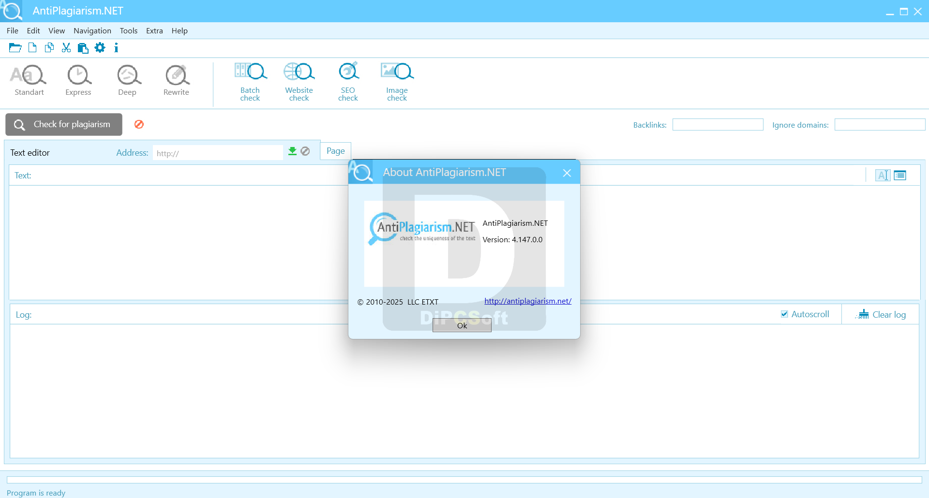Switch to the Page tab

pyautogui.click(x=336, y=151)
